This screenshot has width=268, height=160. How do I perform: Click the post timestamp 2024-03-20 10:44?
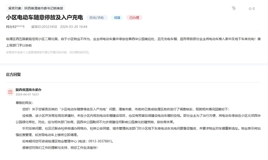tap(74, 27)
